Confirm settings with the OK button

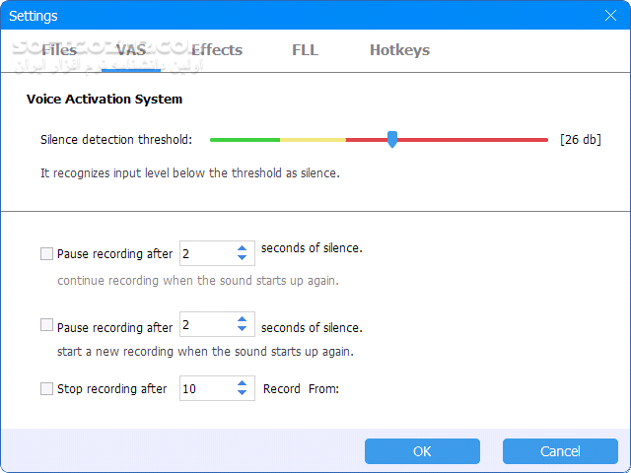pos(422,451)
